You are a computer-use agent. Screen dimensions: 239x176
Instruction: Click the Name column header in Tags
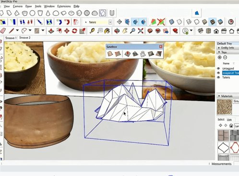[x=226, y=63]
